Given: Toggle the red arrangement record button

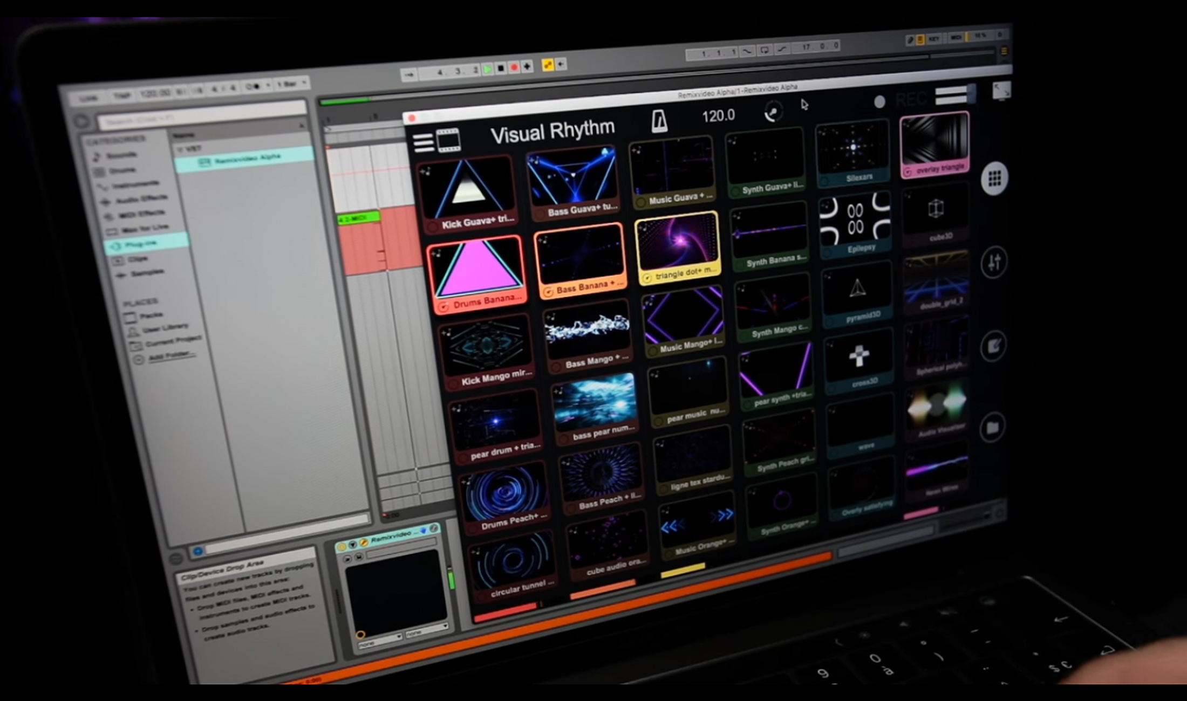Looking at the screenshot, I should coord(514,67).
